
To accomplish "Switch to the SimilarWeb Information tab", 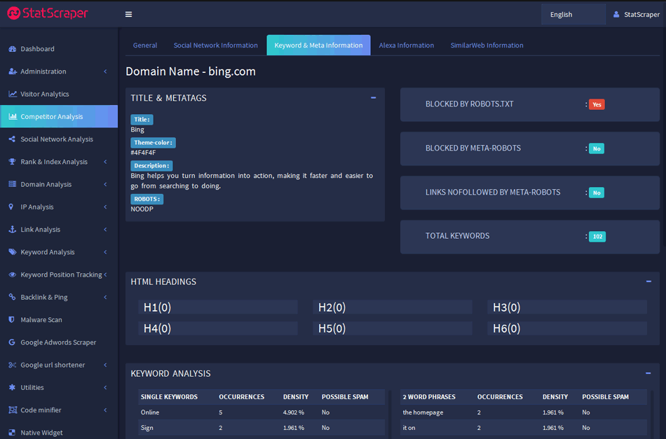I will coord(487,45).
